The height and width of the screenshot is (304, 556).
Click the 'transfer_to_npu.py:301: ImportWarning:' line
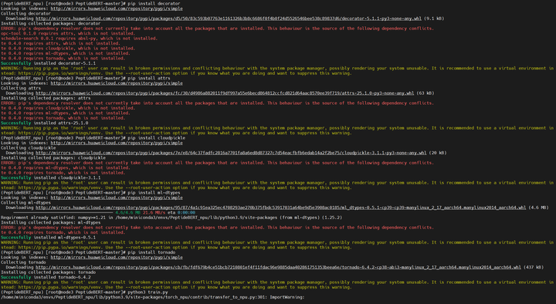coord(152,297)
